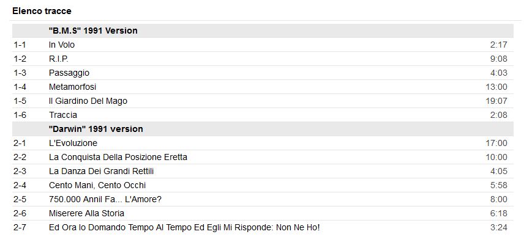Click "La Danza Dei Grandi Rettili"
This screenshot has width=524, height=248.
[x=102, y=171]
